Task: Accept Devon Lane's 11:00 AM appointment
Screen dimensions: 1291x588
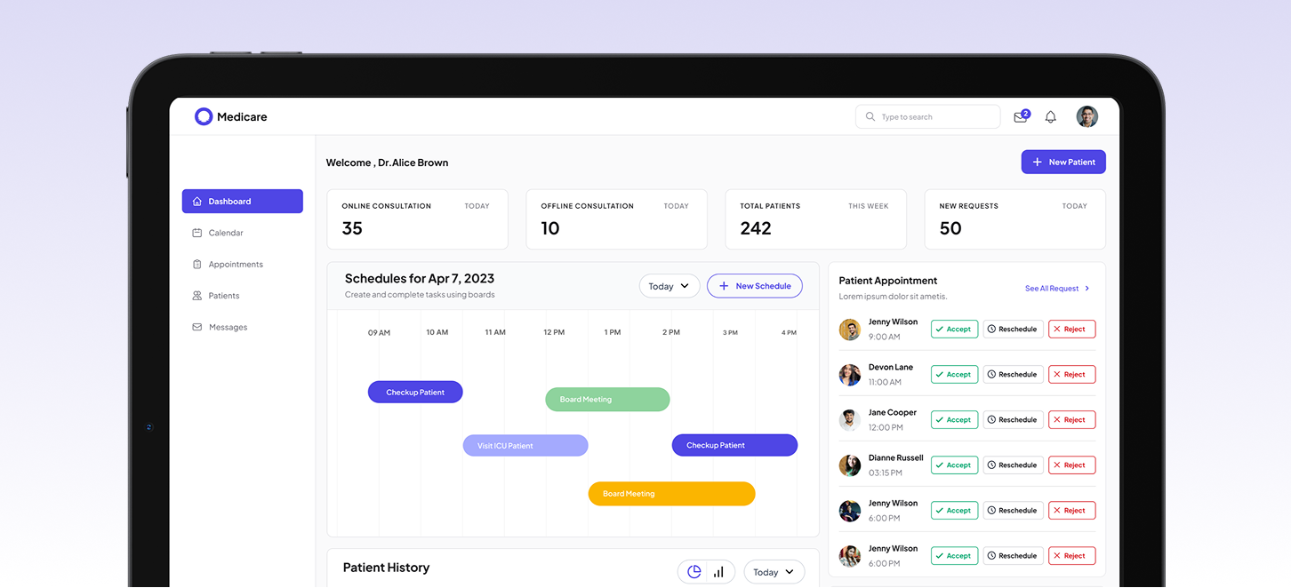Action: click(x=953, y=375)
